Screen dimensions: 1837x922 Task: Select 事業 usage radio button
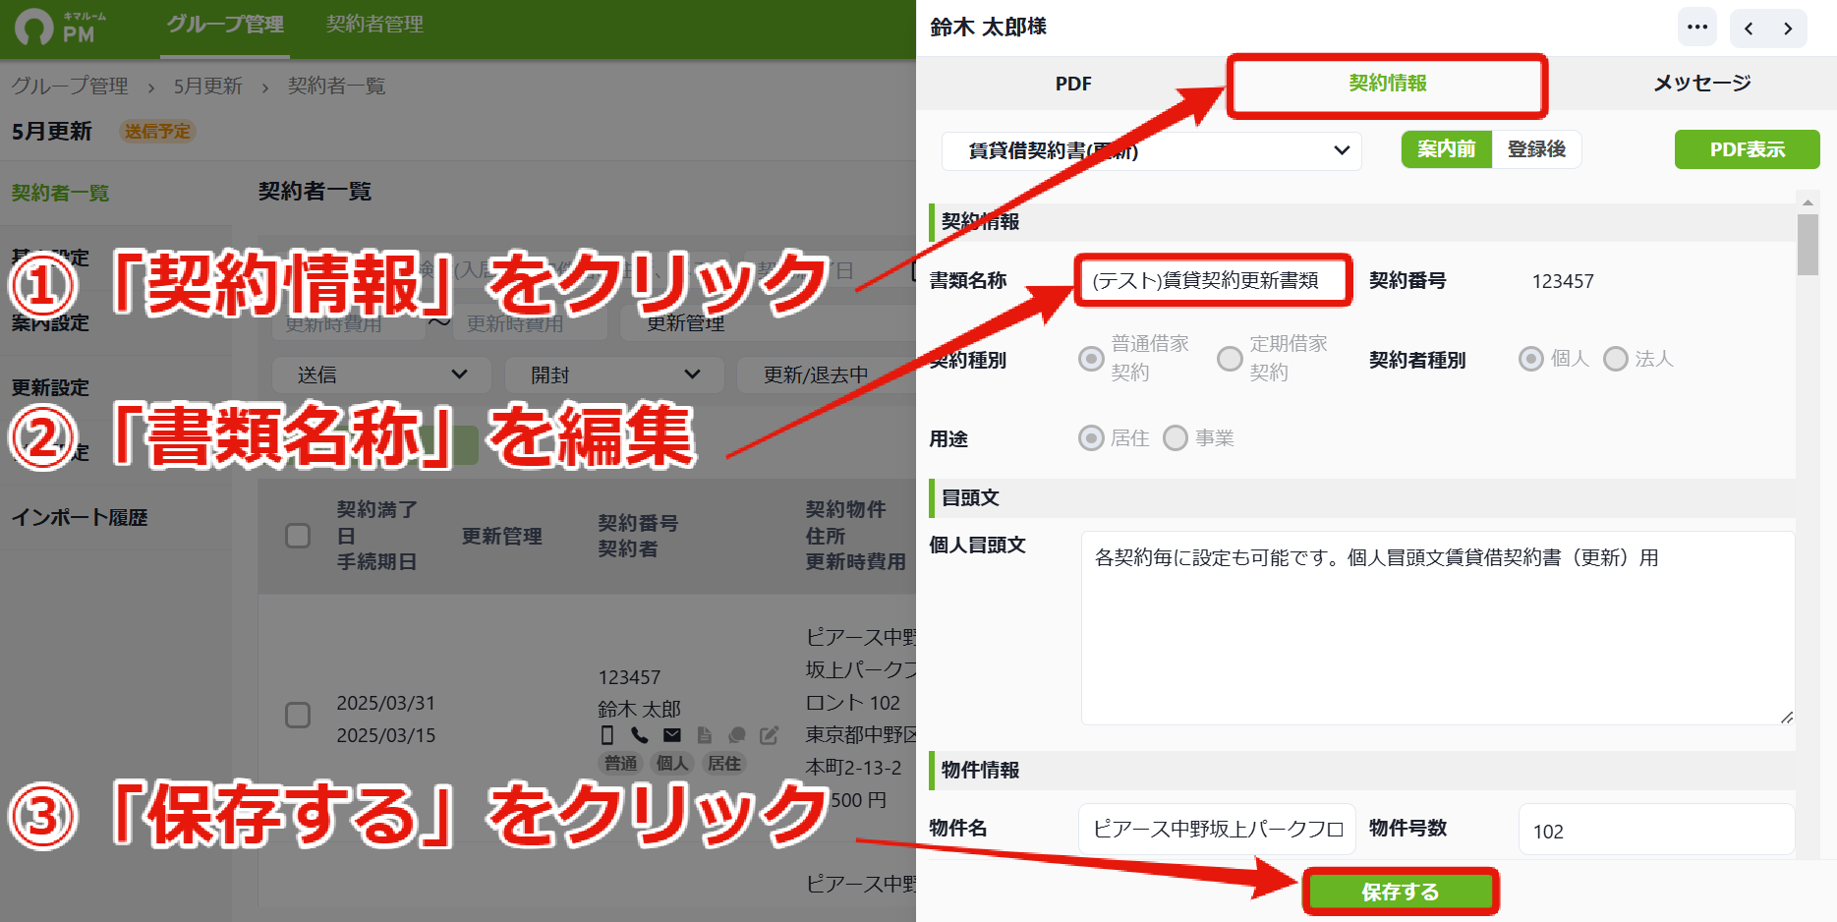[1176, 437]
